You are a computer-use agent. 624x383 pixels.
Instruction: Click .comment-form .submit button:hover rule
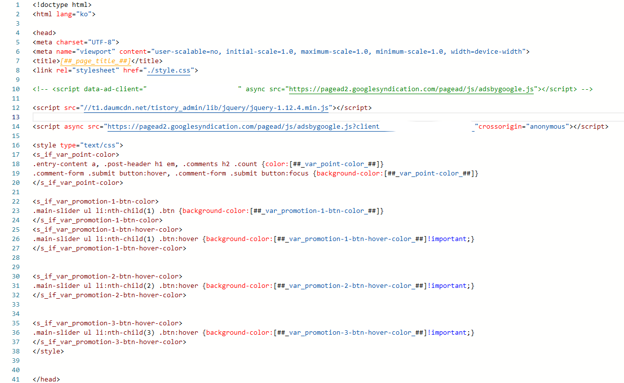tap(256, 173)
